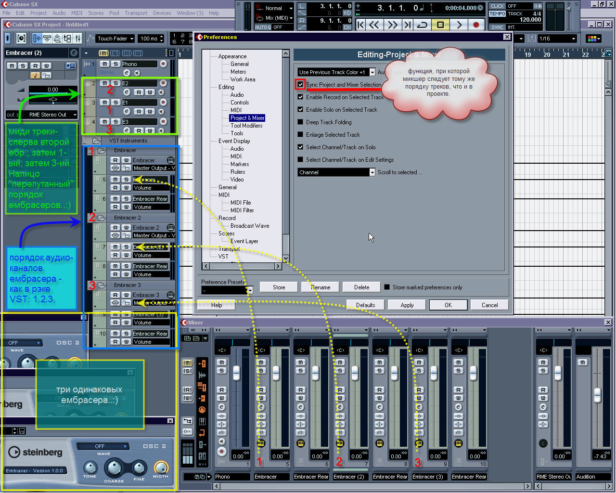Click Apply in the Preferences dialog
Screen dimensions: 616x493
(x=407, y=305)
